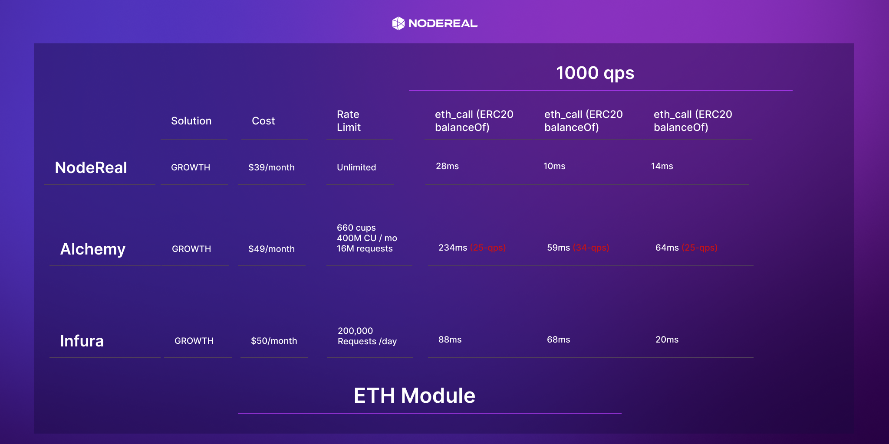The width and height of the screenshot is (889, 444).
Task: Click Alchemy's 660 cups rate limit cell
Action: [367, 238]
